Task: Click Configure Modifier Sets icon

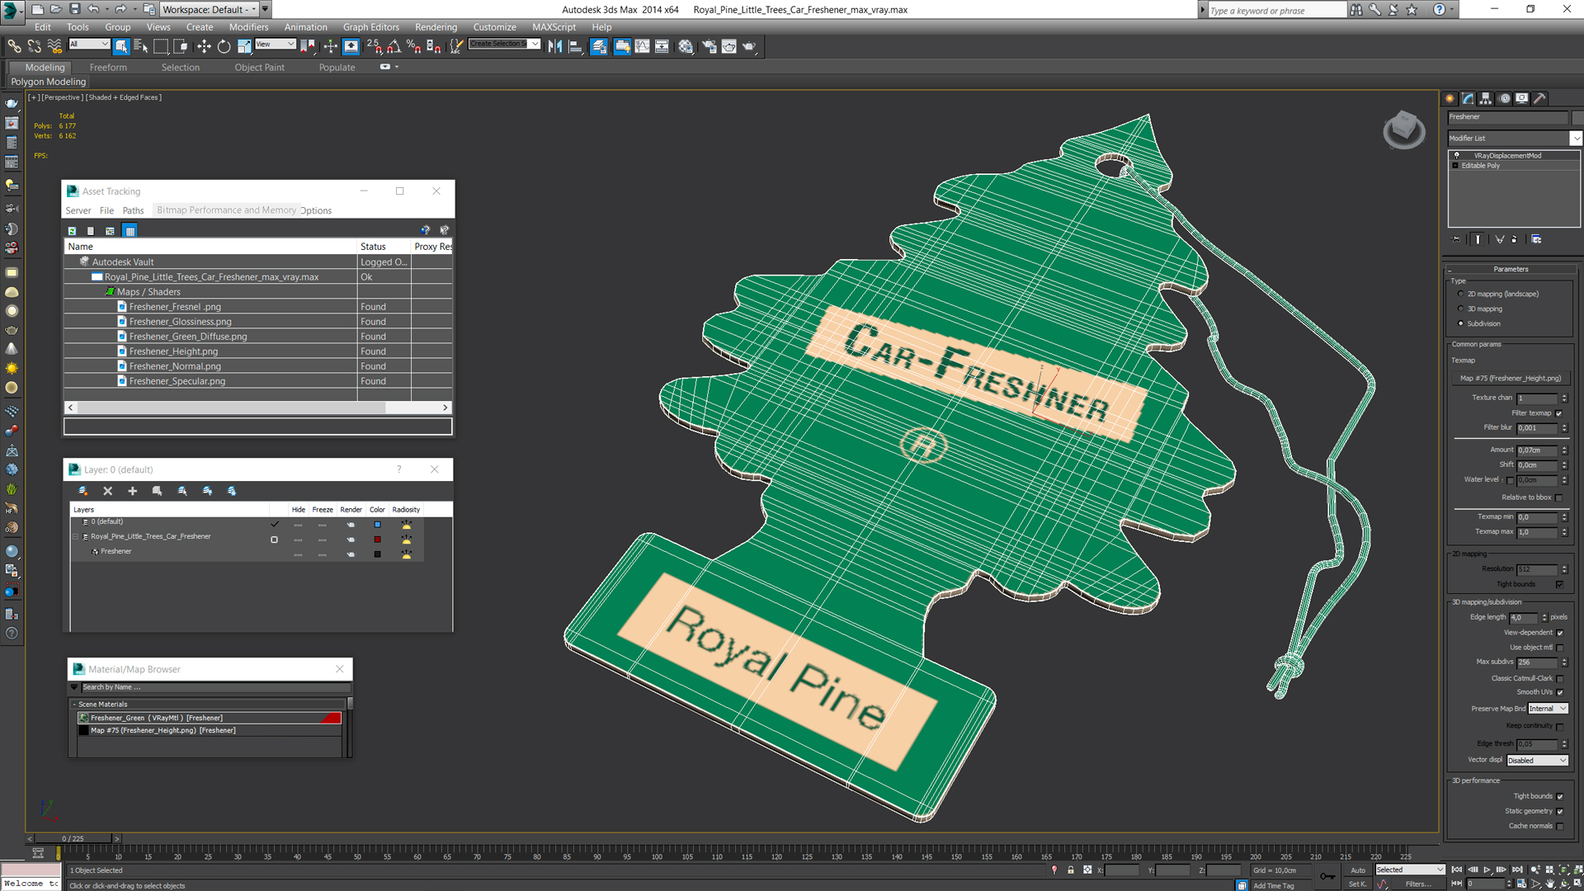Action: coord(1536,239)
